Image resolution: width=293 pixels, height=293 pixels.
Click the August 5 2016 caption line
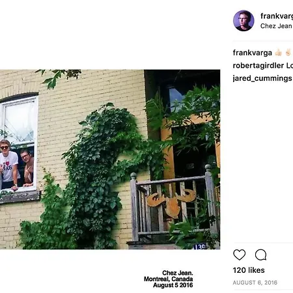pos(173,285)
